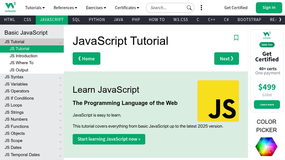Expand the Certificates dropdown

tap(127, 8)
